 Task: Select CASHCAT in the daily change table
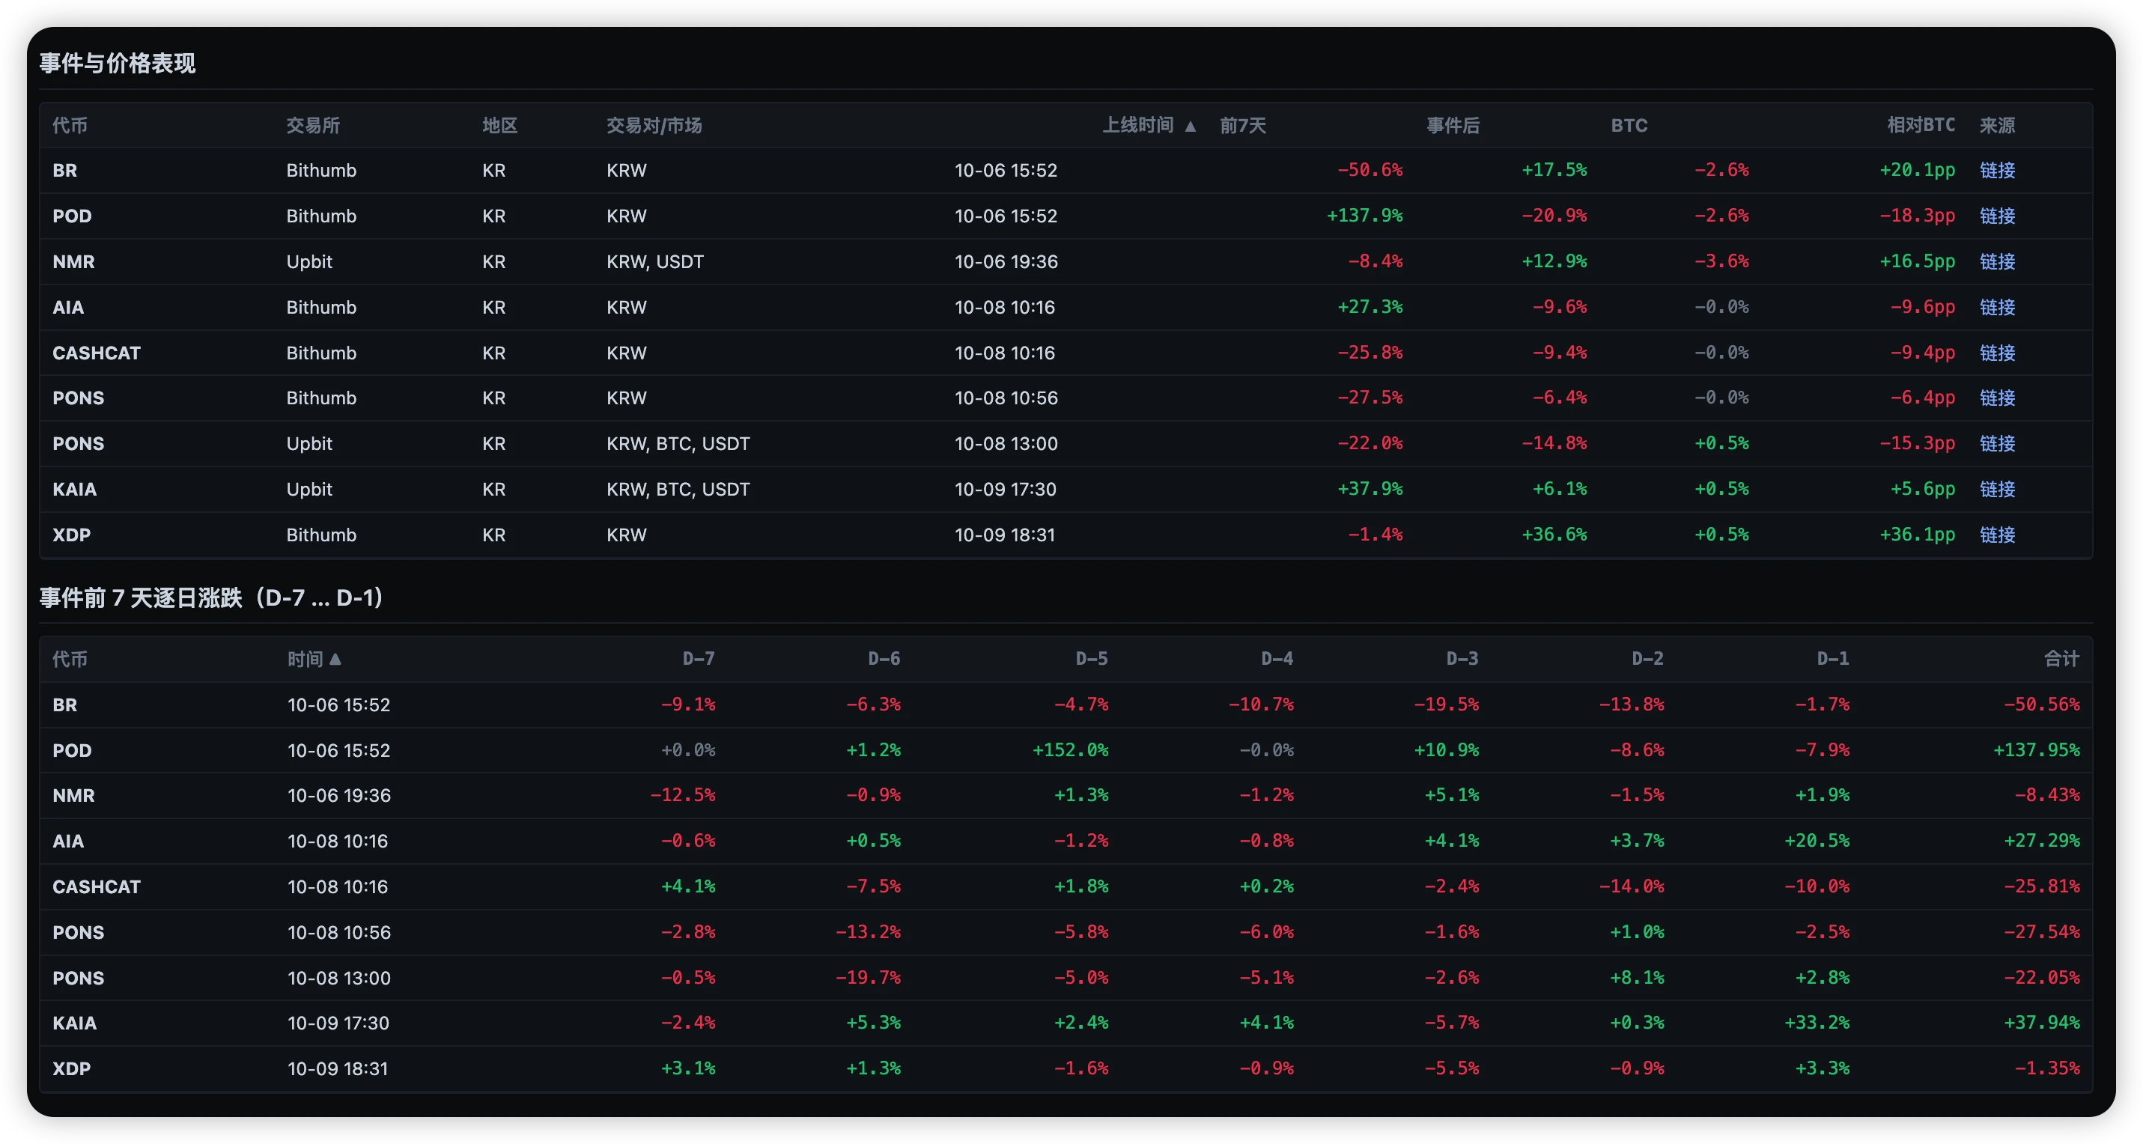point(97,887)
